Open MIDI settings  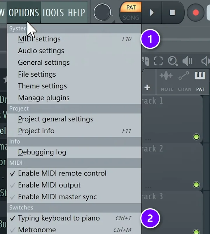74,39
